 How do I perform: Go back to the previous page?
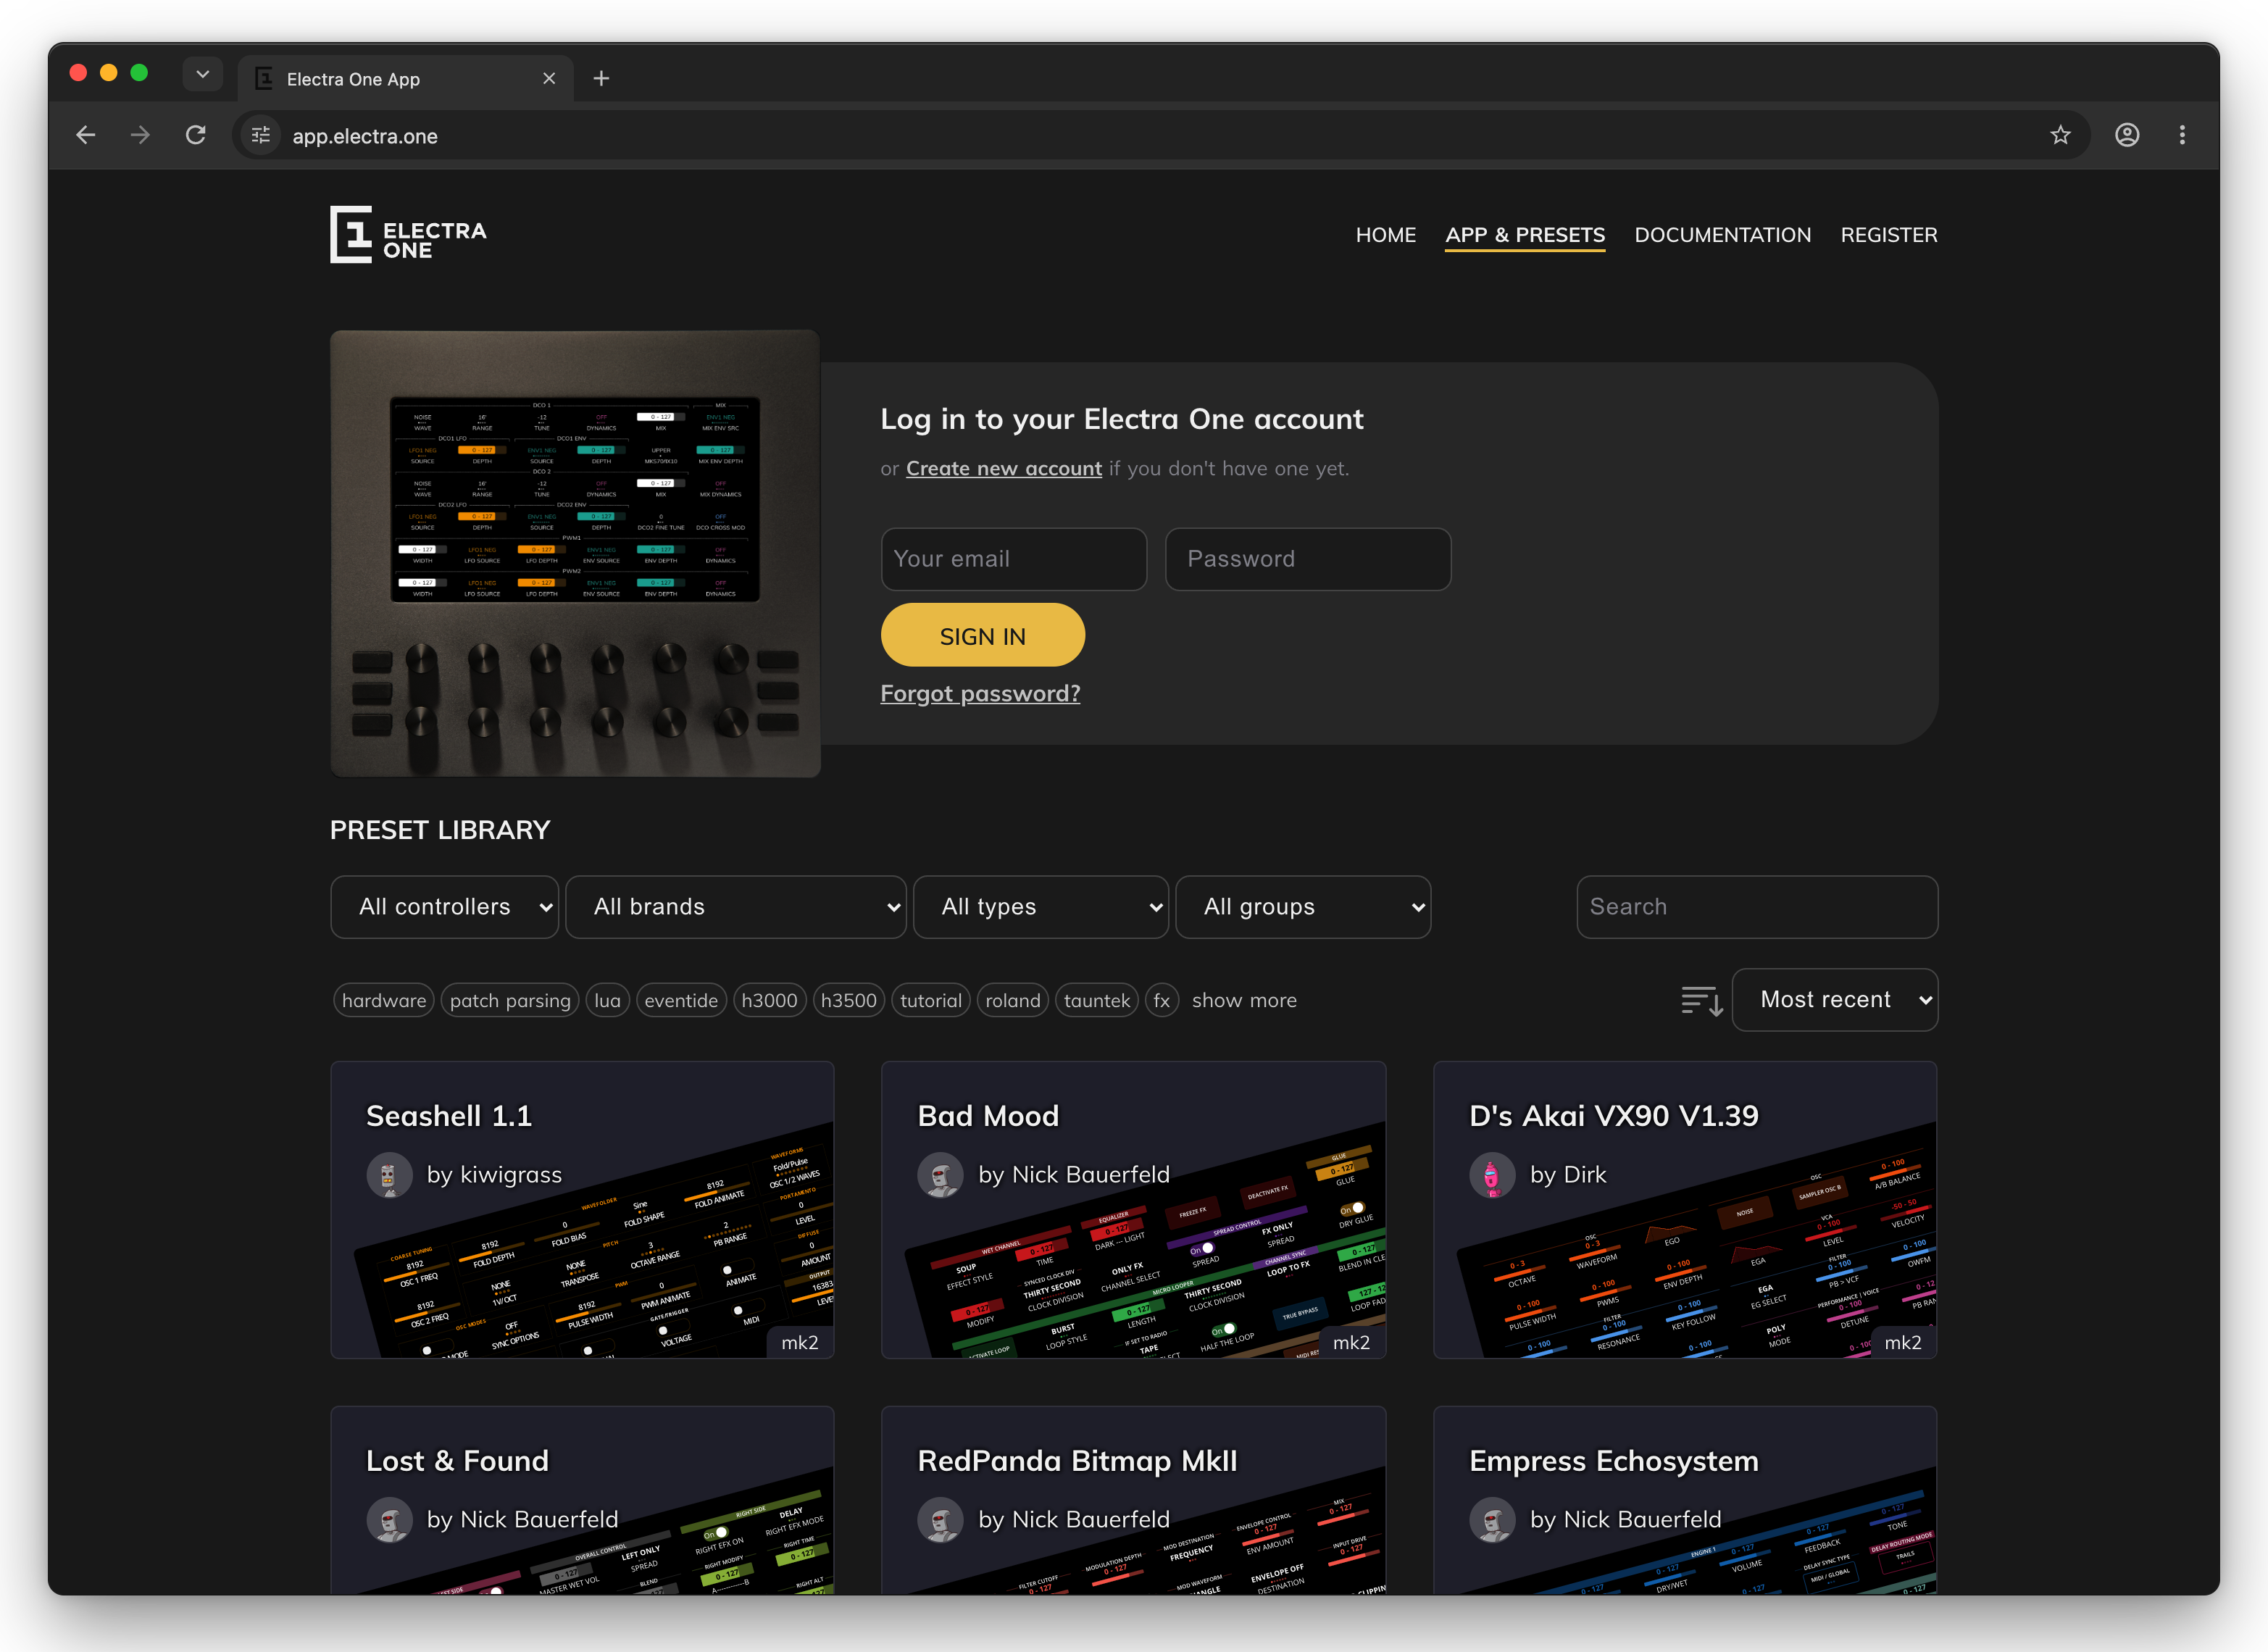point(86,135)
